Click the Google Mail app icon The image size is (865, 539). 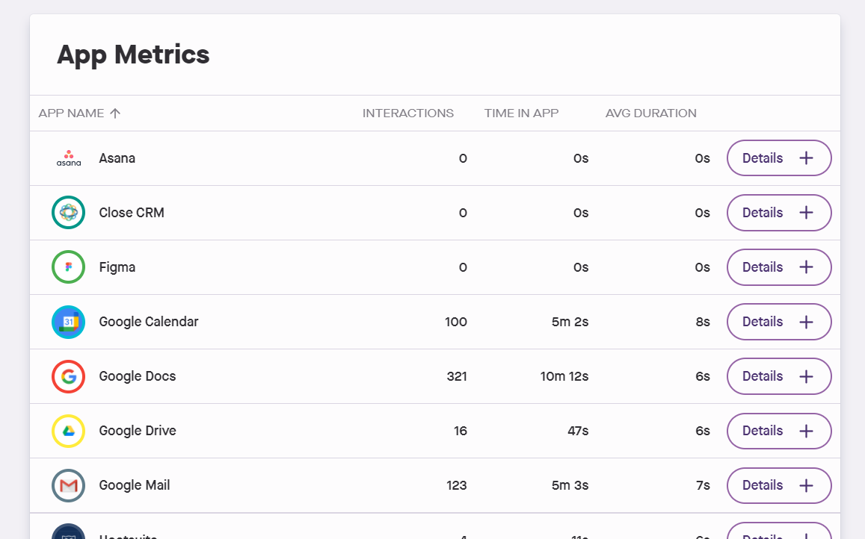69,485
